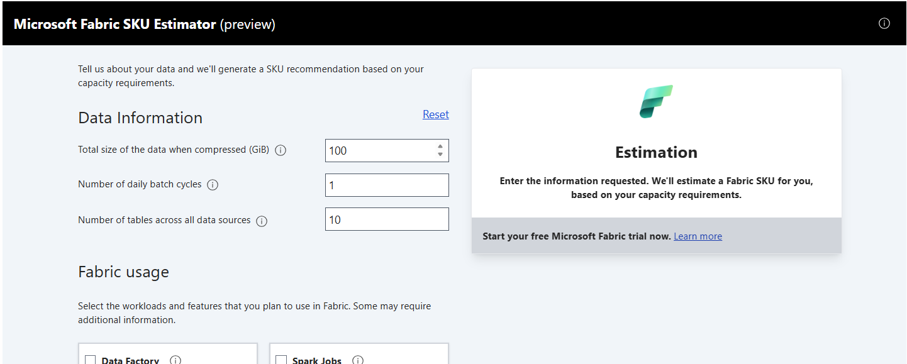Enable the Data Factory workload checkbox
Image resolution: width=907 pixels, height=364 pixels.
tap(91, 360)
